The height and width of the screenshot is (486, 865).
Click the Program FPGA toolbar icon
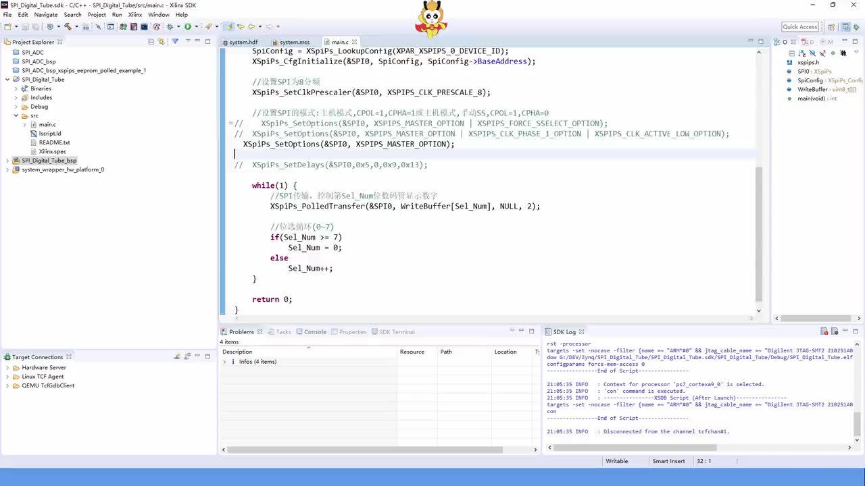pyautogui.click(x=122, y=27)
